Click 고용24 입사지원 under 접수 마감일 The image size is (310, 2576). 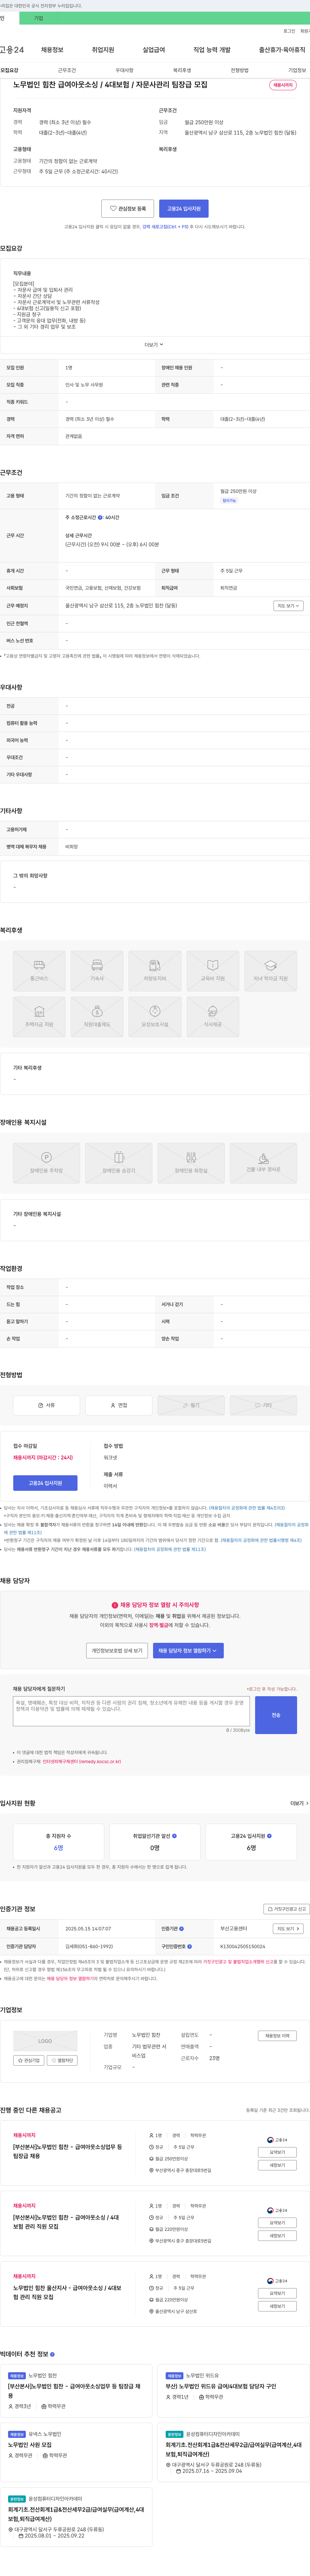(x=45, y=1483)
